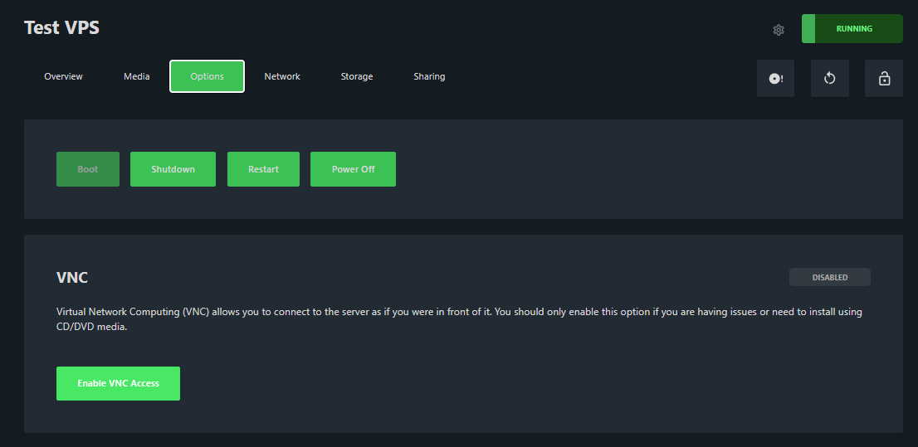Open the Overview tab
This screenshot has width=918, height=447.
click(x=64, y=76)
